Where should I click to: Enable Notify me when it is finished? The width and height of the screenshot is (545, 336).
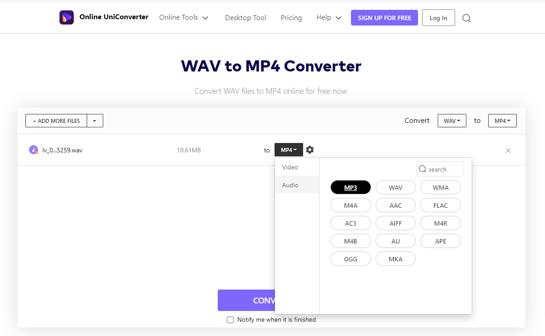pyautogui.click(x=230, y=320)
